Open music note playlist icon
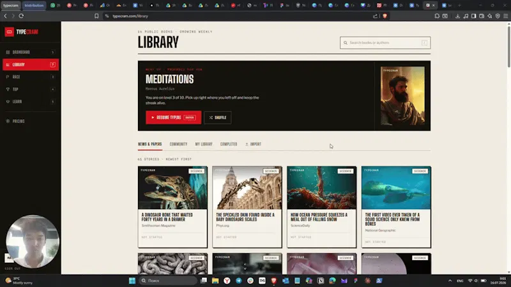 point(466,16)
